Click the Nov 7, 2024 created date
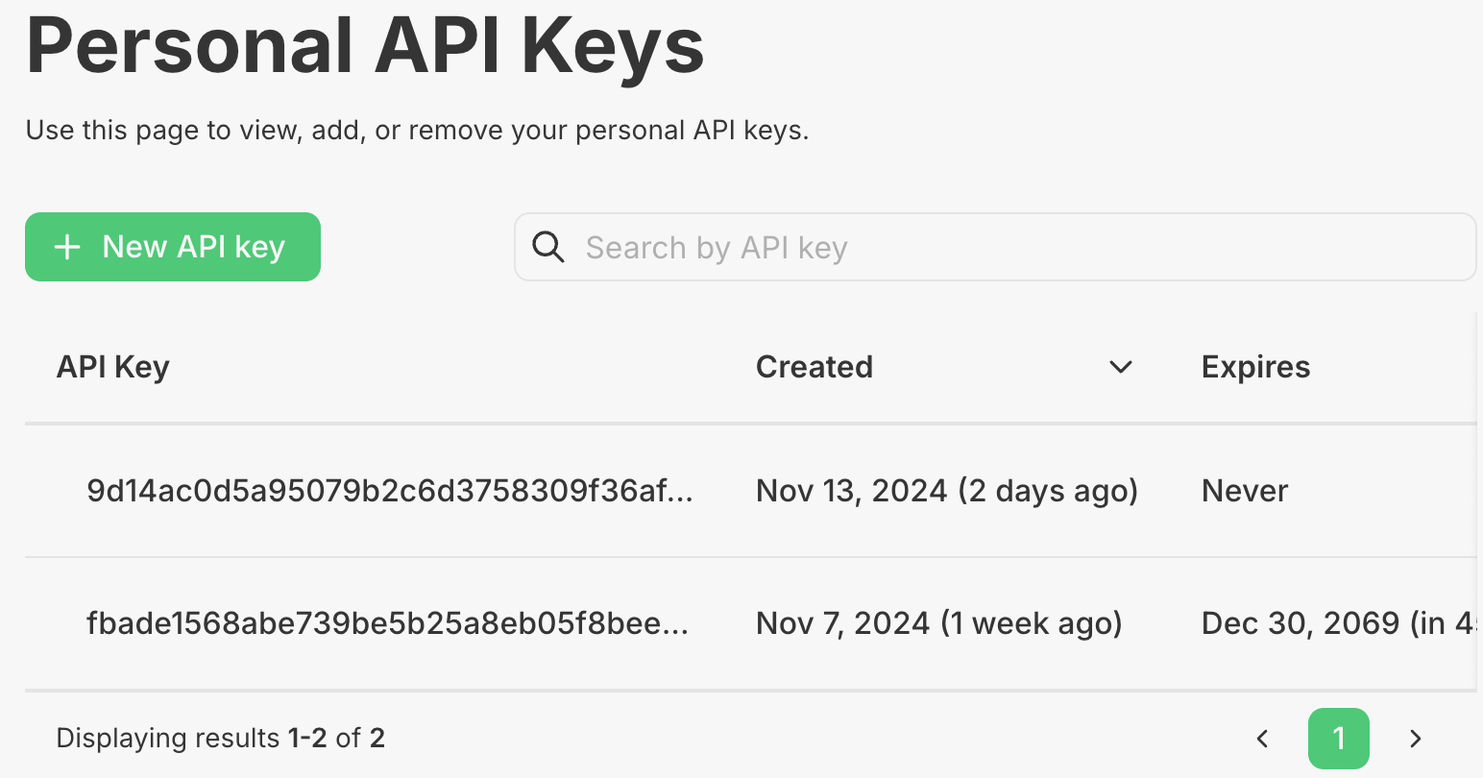The image size is (1483, 778). coord(939,623)
